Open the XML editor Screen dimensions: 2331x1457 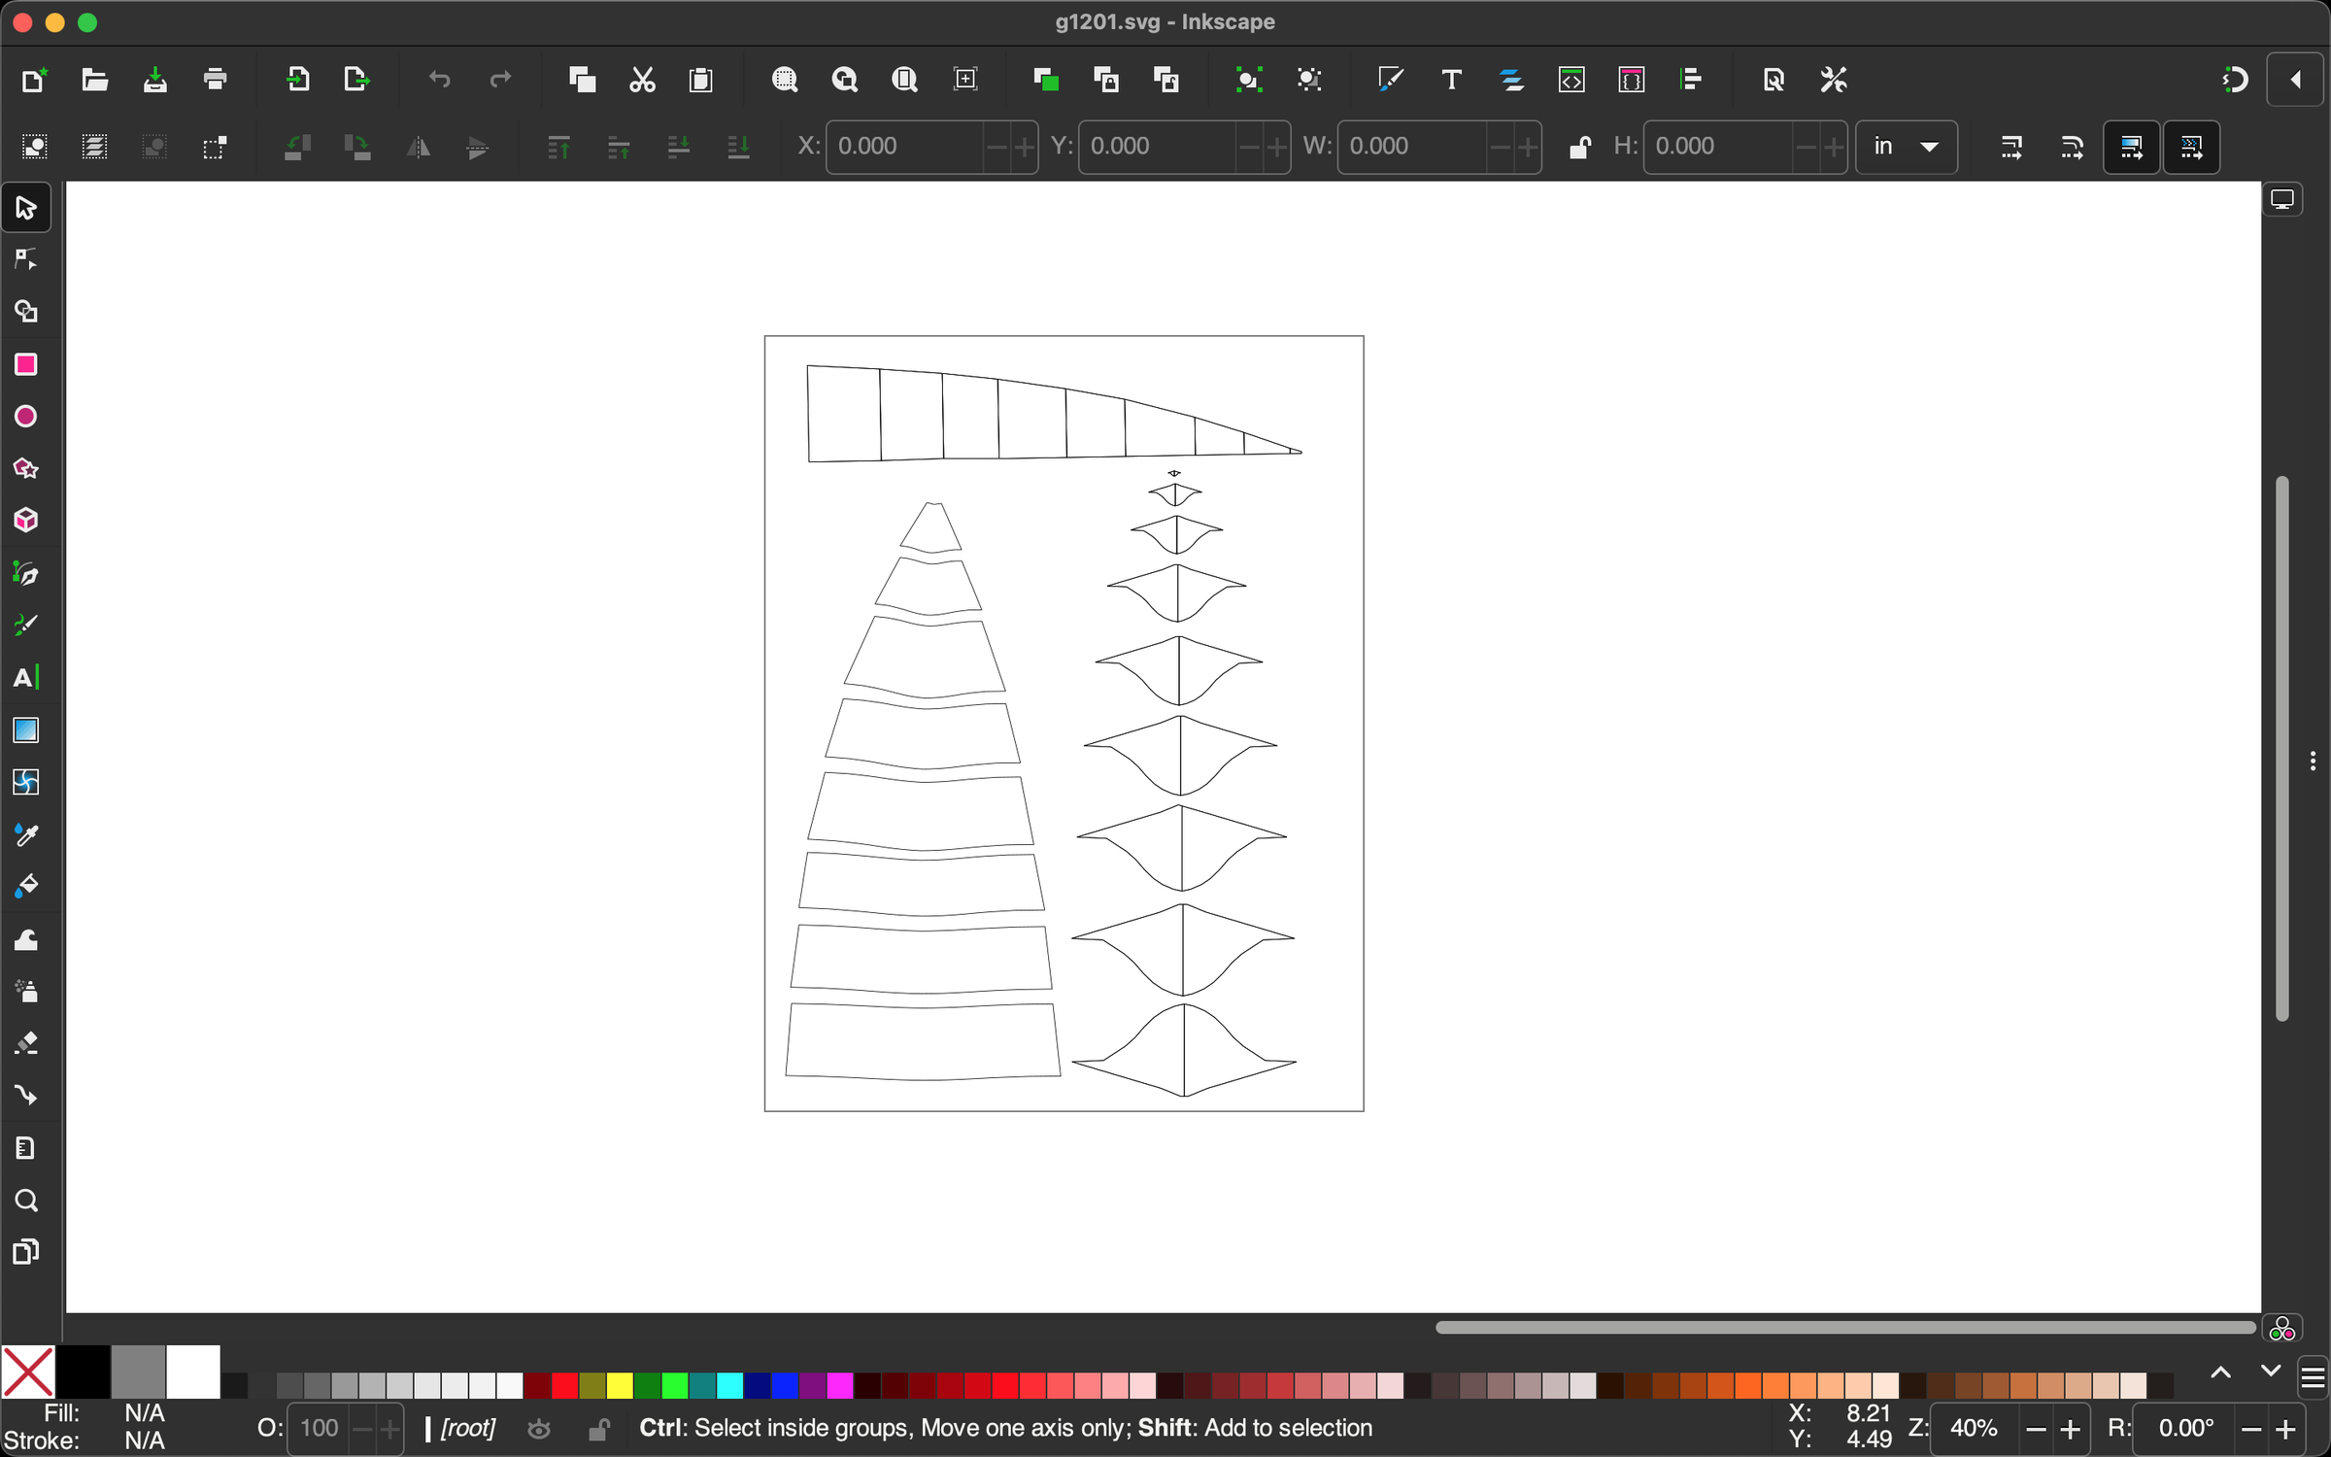coord(1573,80)
